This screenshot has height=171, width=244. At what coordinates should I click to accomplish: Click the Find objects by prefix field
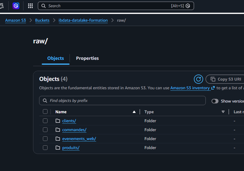coord(122,101)
